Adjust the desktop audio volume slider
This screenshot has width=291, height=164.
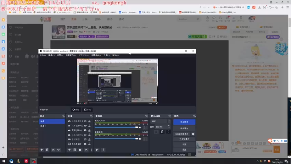click(x=116, y=139)
